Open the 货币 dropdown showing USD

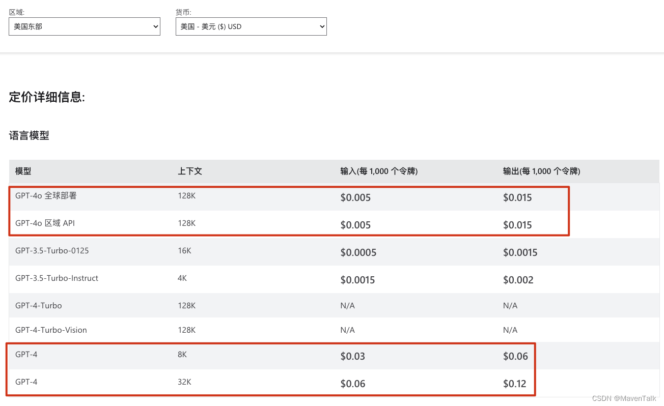click(251, 26)
